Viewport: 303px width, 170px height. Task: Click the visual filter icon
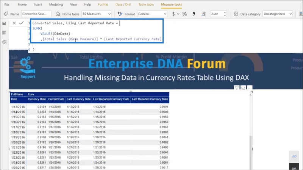click(x=236, y=88)
